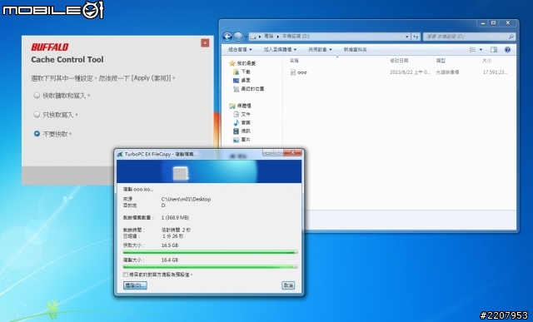Change the view using the view icon
This screenshot has width=533, height=322.
point(472,50)
